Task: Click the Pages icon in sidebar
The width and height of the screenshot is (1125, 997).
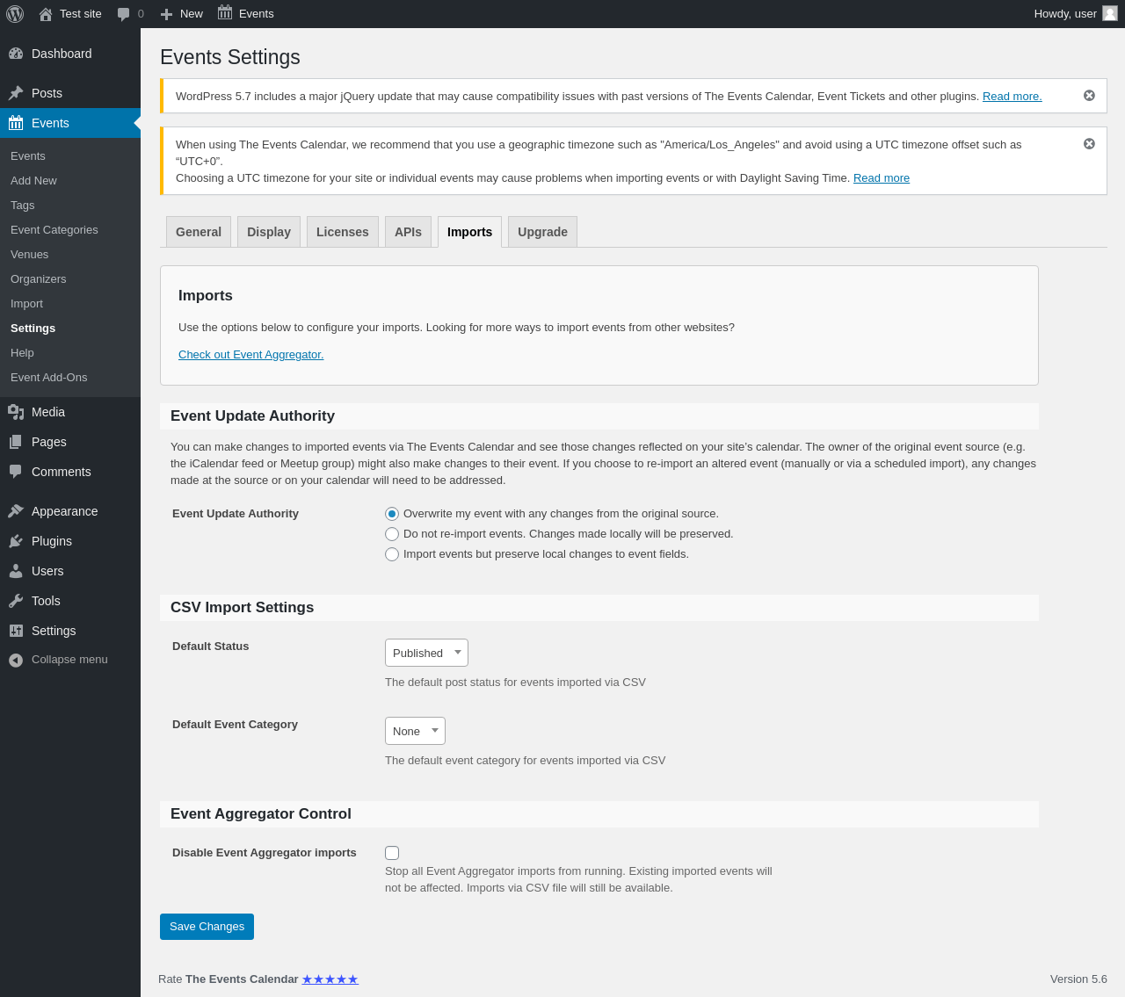Action: click(16, 442)
